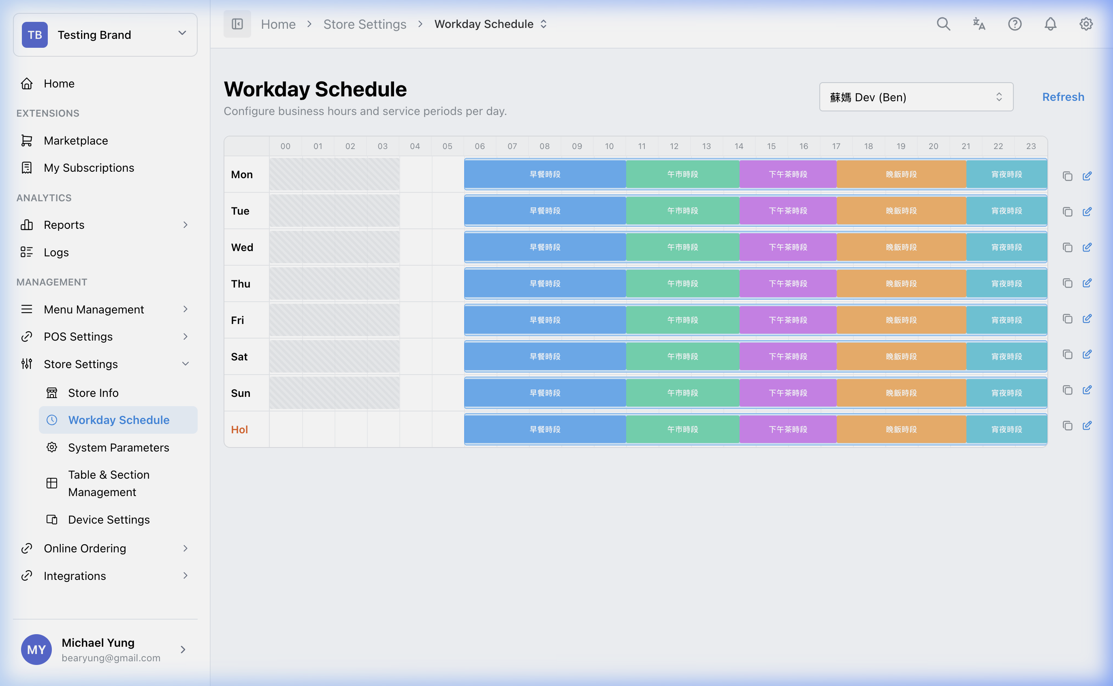Click the Refresh link
Viewport: 1113px width, 686px height.
pos(1063,97)
